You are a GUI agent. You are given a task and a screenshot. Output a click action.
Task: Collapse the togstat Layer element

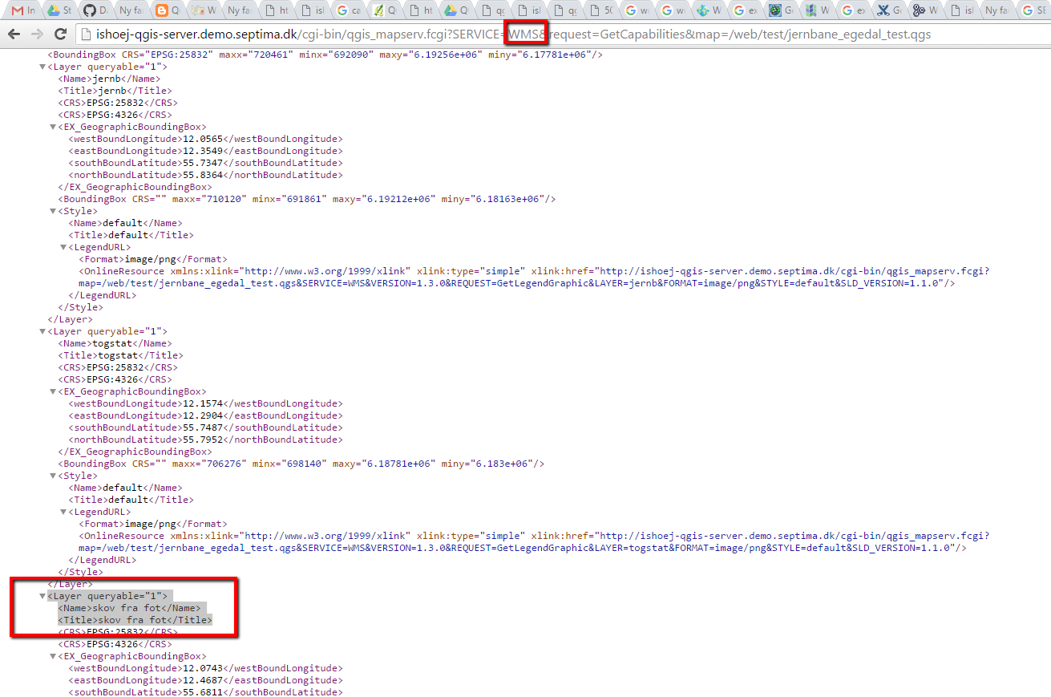point(42,331)
